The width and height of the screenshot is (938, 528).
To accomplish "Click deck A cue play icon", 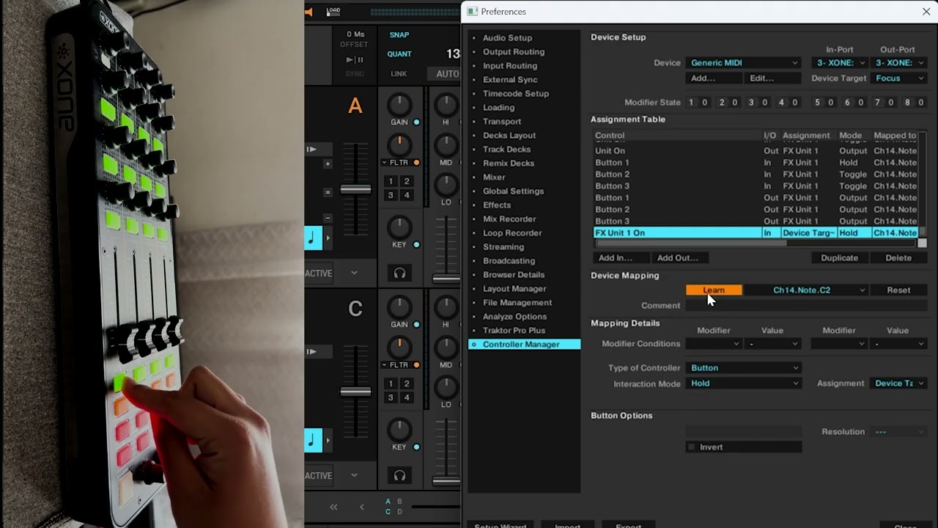I will pos(312,150).
